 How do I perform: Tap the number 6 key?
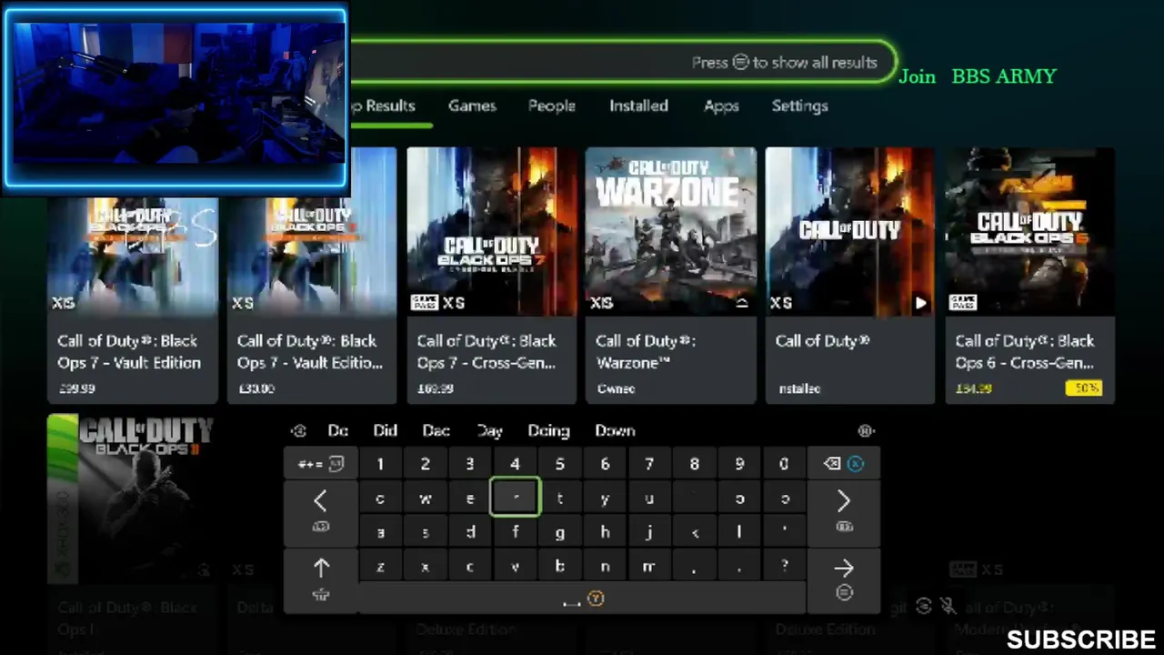point(605,464)
